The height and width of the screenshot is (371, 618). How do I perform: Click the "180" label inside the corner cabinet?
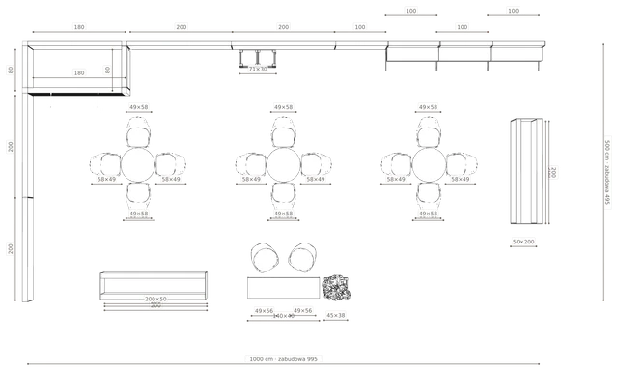tap(79, 72)
